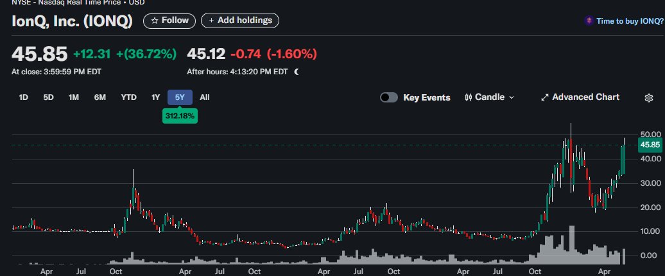Select the 5Y time range
This screenshot has height=276, width=665.
tap(180, 97)
